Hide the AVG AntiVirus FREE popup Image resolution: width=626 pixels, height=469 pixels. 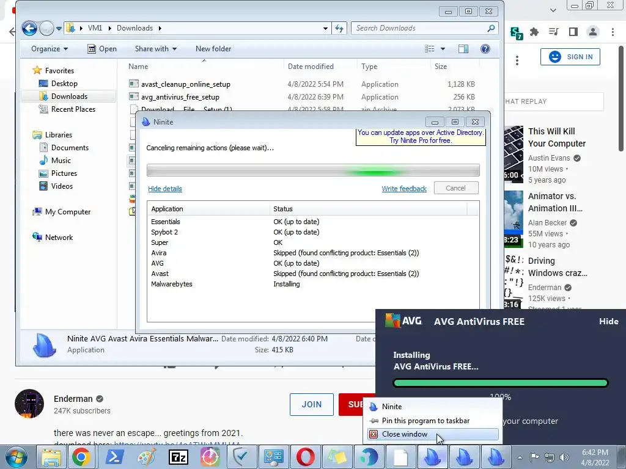click(608, 321)
